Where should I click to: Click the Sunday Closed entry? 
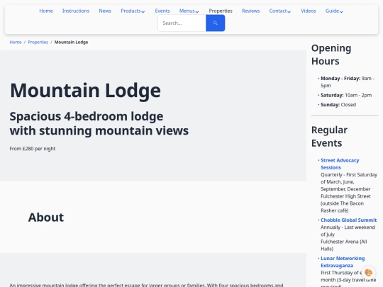click(338, 105)
